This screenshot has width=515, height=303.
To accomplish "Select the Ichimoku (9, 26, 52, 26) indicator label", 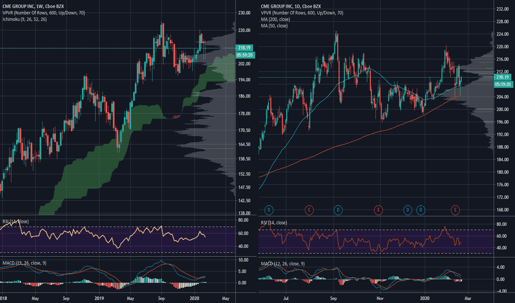I will click(25, 19).
